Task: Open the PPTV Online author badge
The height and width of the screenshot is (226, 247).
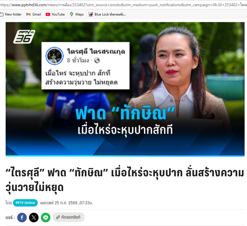Action: click(x=25, y=203)
